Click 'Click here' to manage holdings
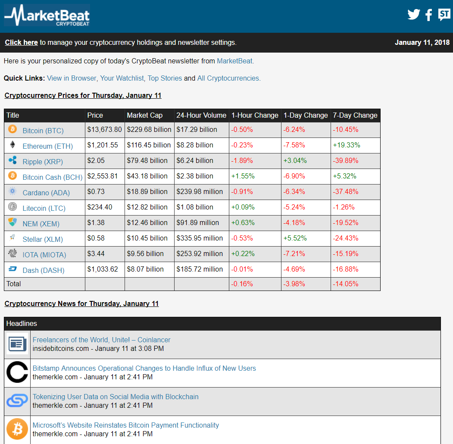This screenshot has width=453, height=444. pos(21,43)
